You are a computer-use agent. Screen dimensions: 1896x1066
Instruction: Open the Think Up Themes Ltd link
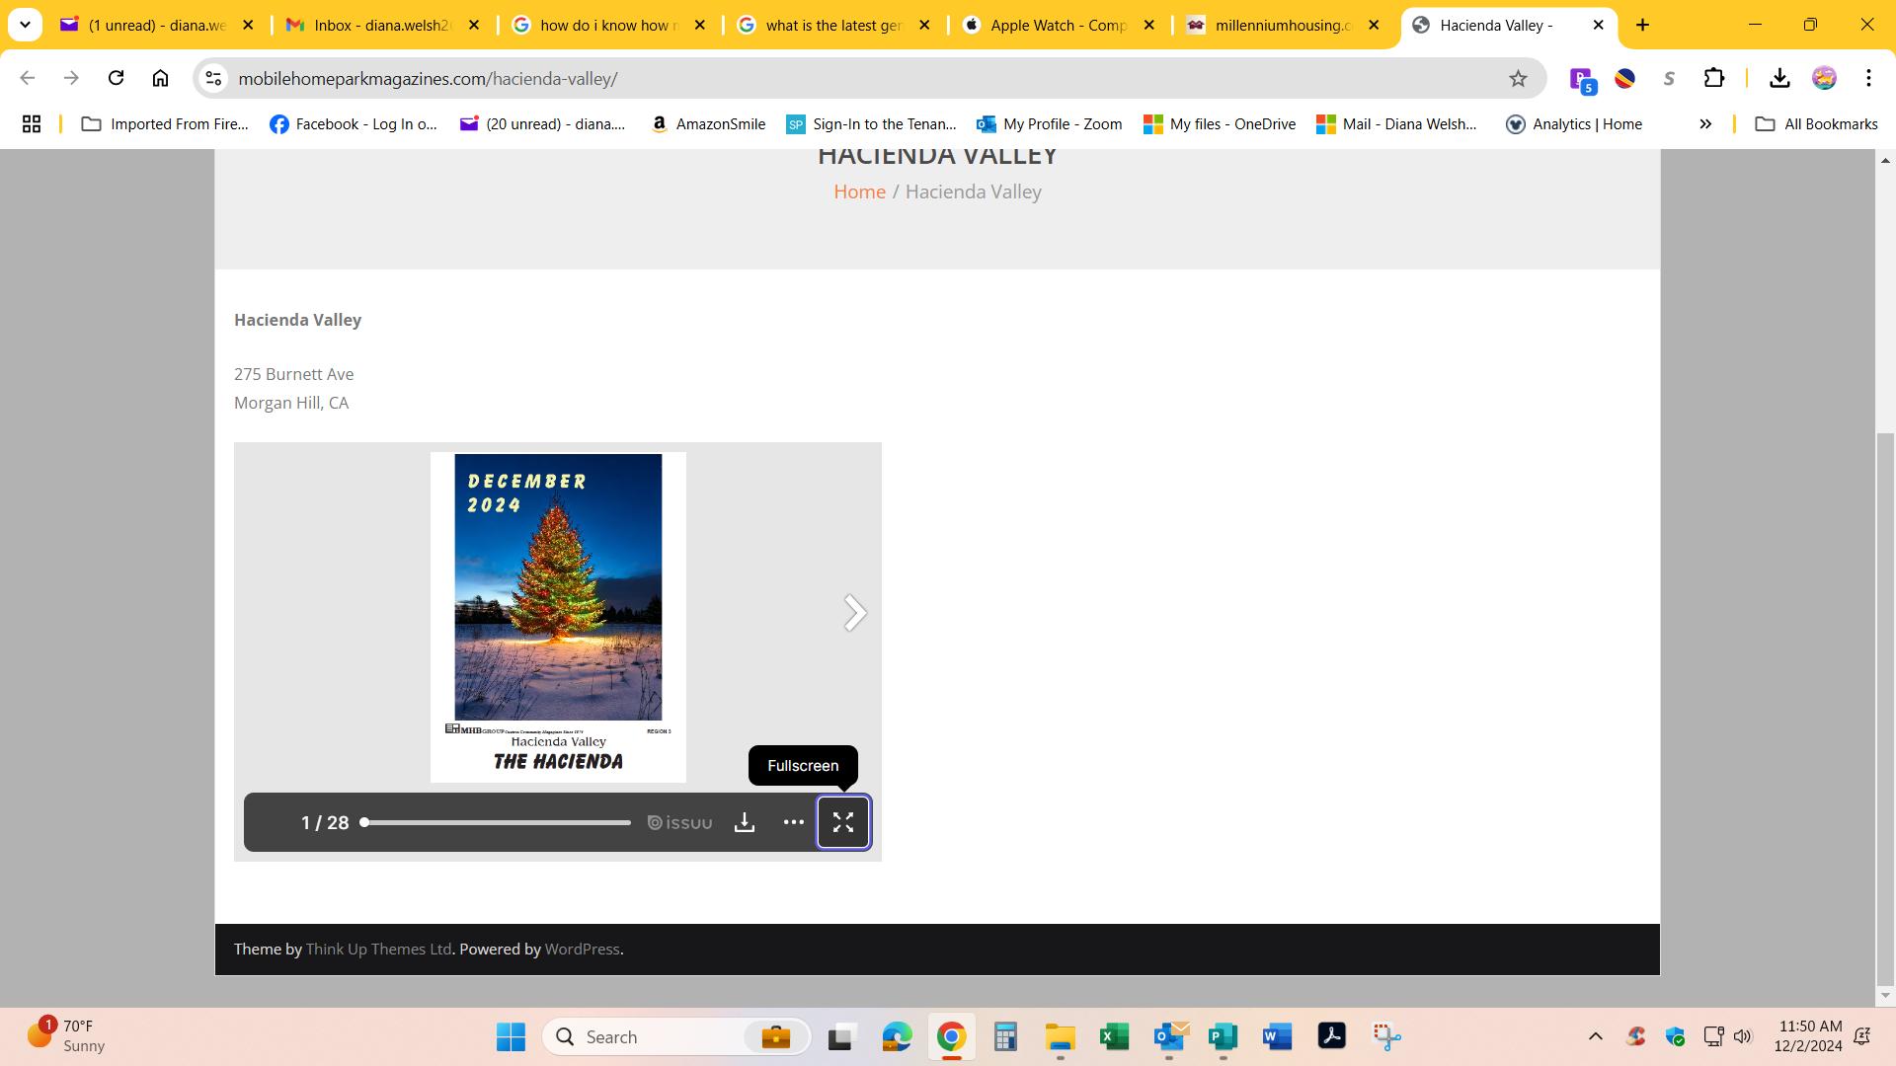pos(378,949)
